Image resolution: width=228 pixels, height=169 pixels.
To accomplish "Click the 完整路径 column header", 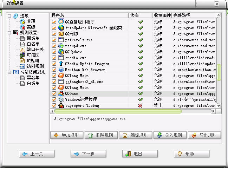I will click(194, 15).
